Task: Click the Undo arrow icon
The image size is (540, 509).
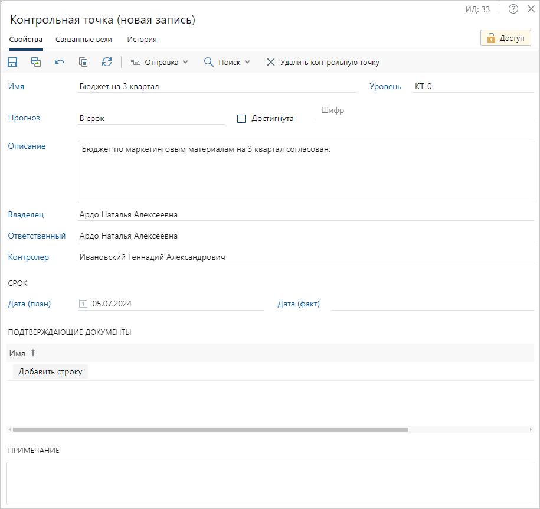Action: [x=60, y=62]
